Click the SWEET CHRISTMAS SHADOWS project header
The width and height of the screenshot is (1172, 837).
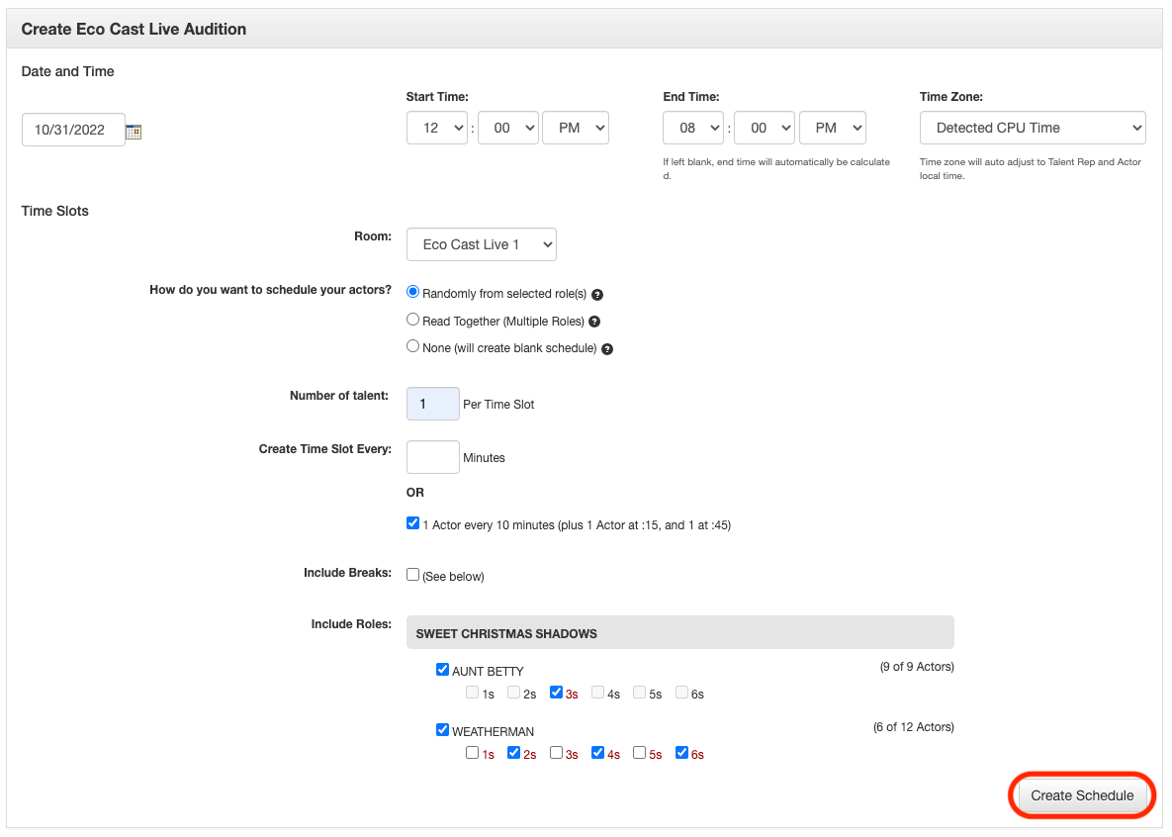click(680, 633)
